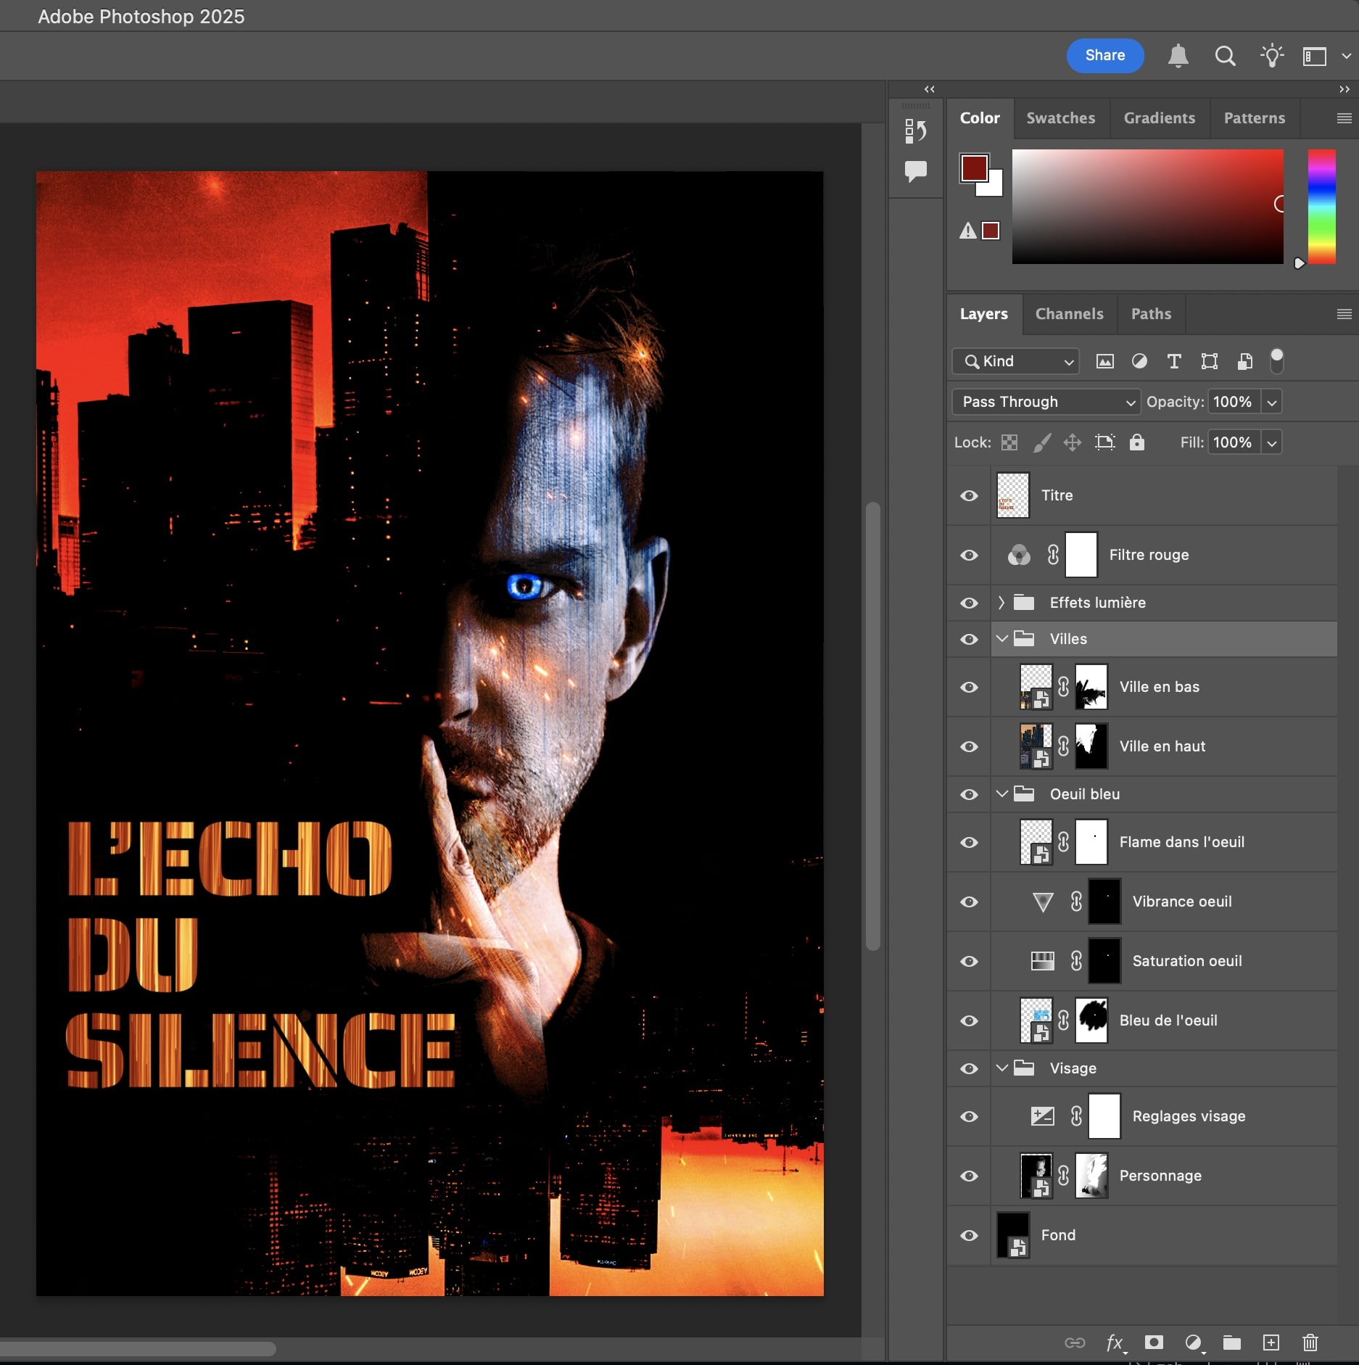This screenshot has width=1359, height=1365.
Task: Create a new layer
Action: tap(1271, 1343)
